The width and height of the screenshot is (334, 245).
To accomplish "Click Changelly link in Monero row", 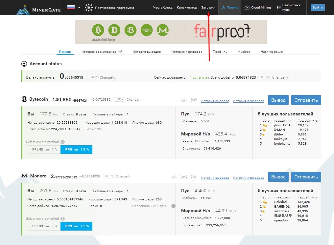I will pyautogui.click(x=123, y=176).
